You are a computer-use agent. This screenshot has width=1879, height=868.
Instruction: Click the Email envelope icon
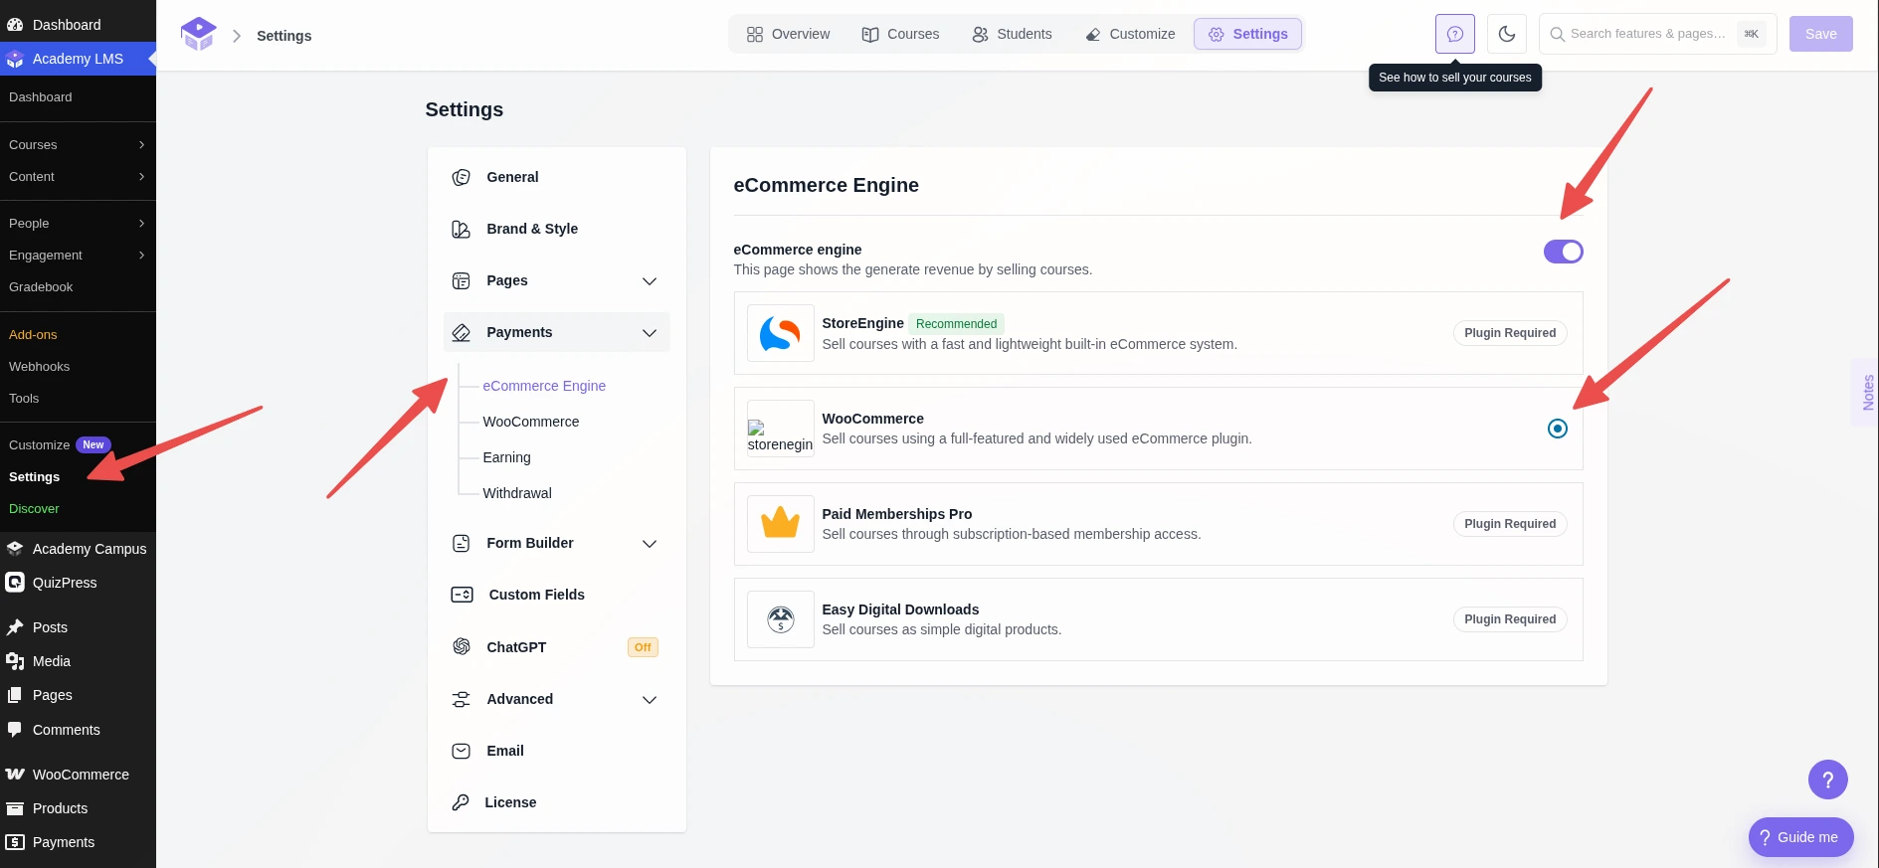[x=461, y=751]
